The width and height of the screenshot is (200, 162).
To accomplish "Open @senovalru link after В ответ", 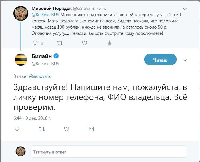I will [40, 76].
